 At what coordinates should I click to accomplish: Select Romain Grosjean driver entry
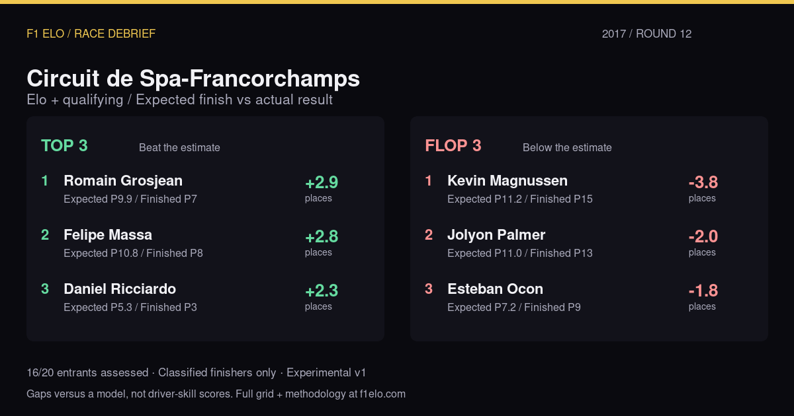click(123, 181)
